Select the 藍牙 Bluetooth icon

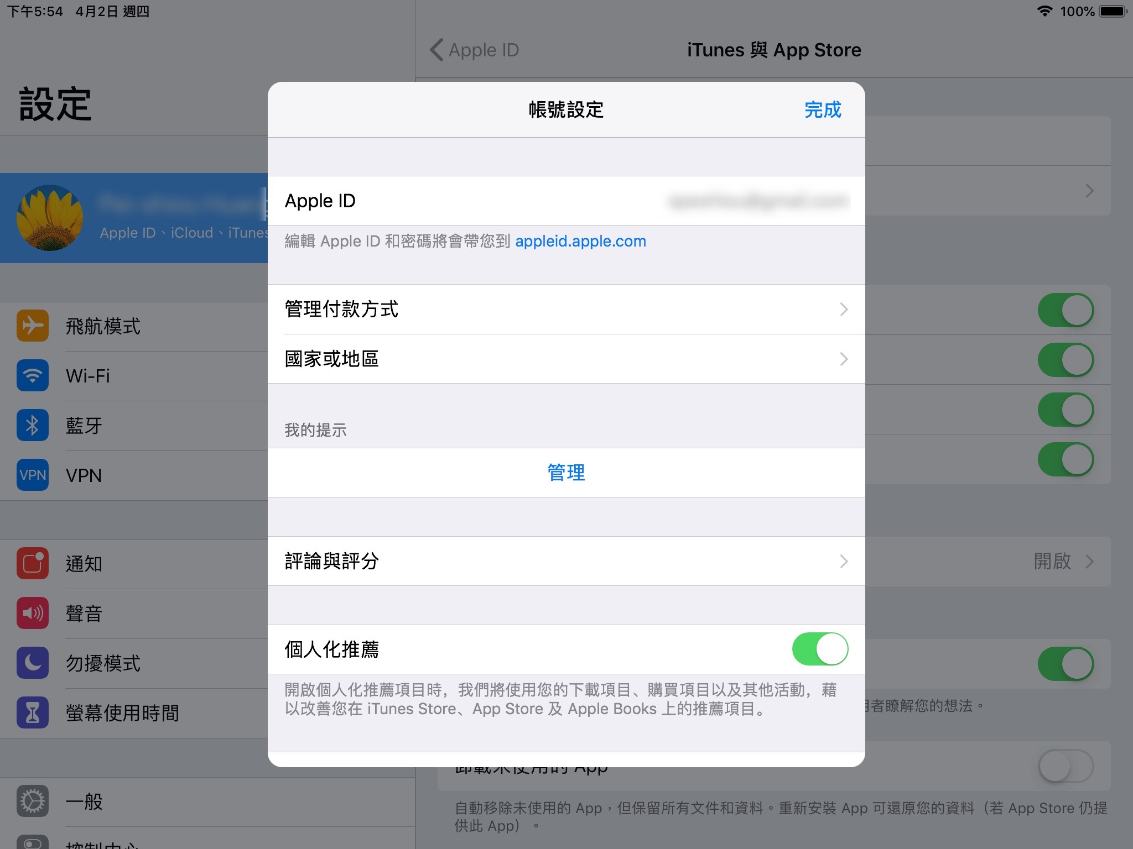[x=33, y=425]
